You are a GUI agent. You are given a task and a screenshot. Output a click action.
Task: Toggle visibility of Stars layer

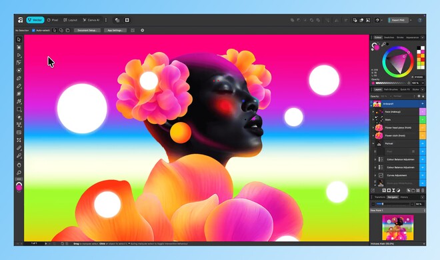pyautogui.click(x=422, y=120)
